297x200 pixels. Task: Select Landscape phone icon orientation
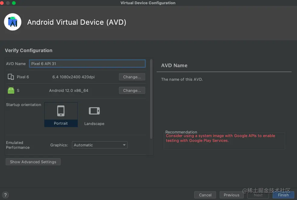[x=94, y=111]
